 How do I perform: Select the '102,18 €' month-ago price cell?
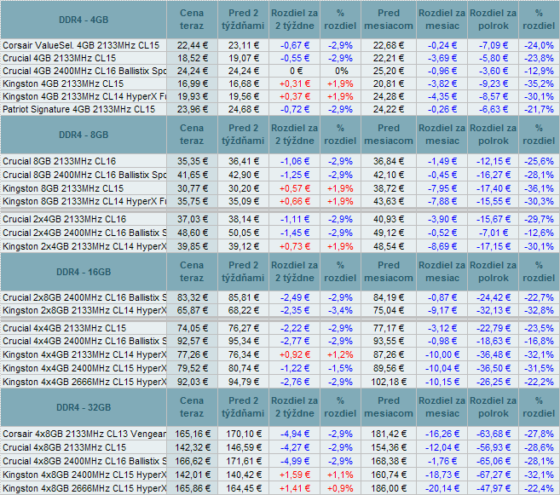tap(389, 382)
